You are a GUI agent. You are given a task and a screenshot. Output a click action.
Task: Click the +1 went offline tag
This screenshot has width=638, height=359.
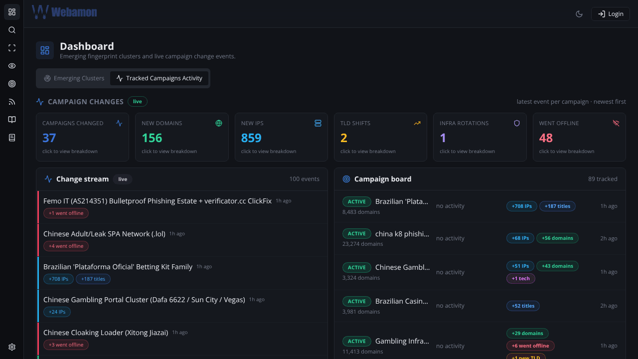(x=66, y=213)
